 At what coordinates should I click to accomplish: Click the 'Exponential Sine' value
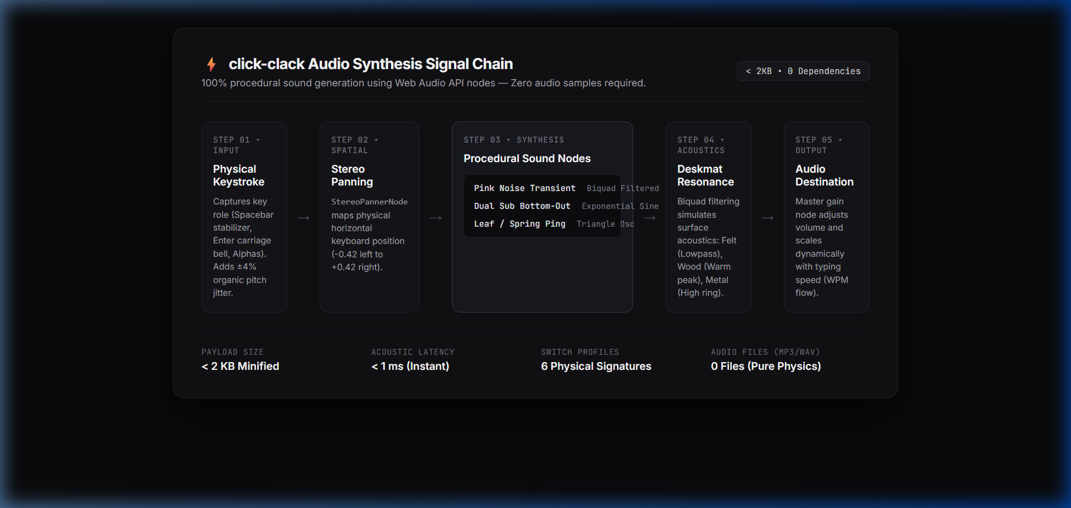[620, 207]
